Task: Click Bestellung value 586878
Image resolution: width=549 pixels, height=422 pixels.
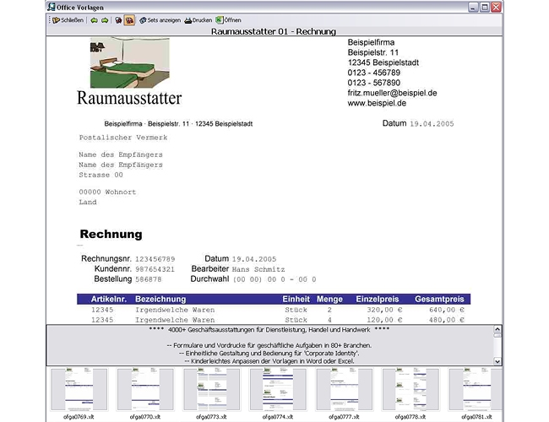Action: tap(149, 279)
